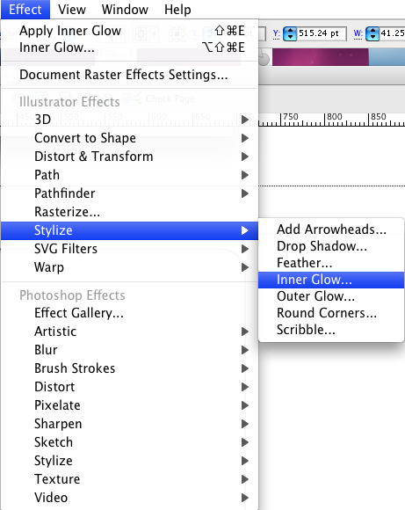Open Distort & Transform submenu

click(x=129, y=157)
